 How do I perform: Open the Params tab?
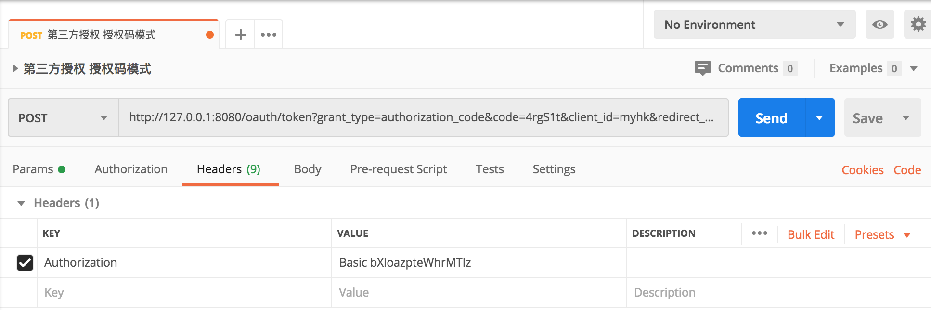(x=33, y=169)
